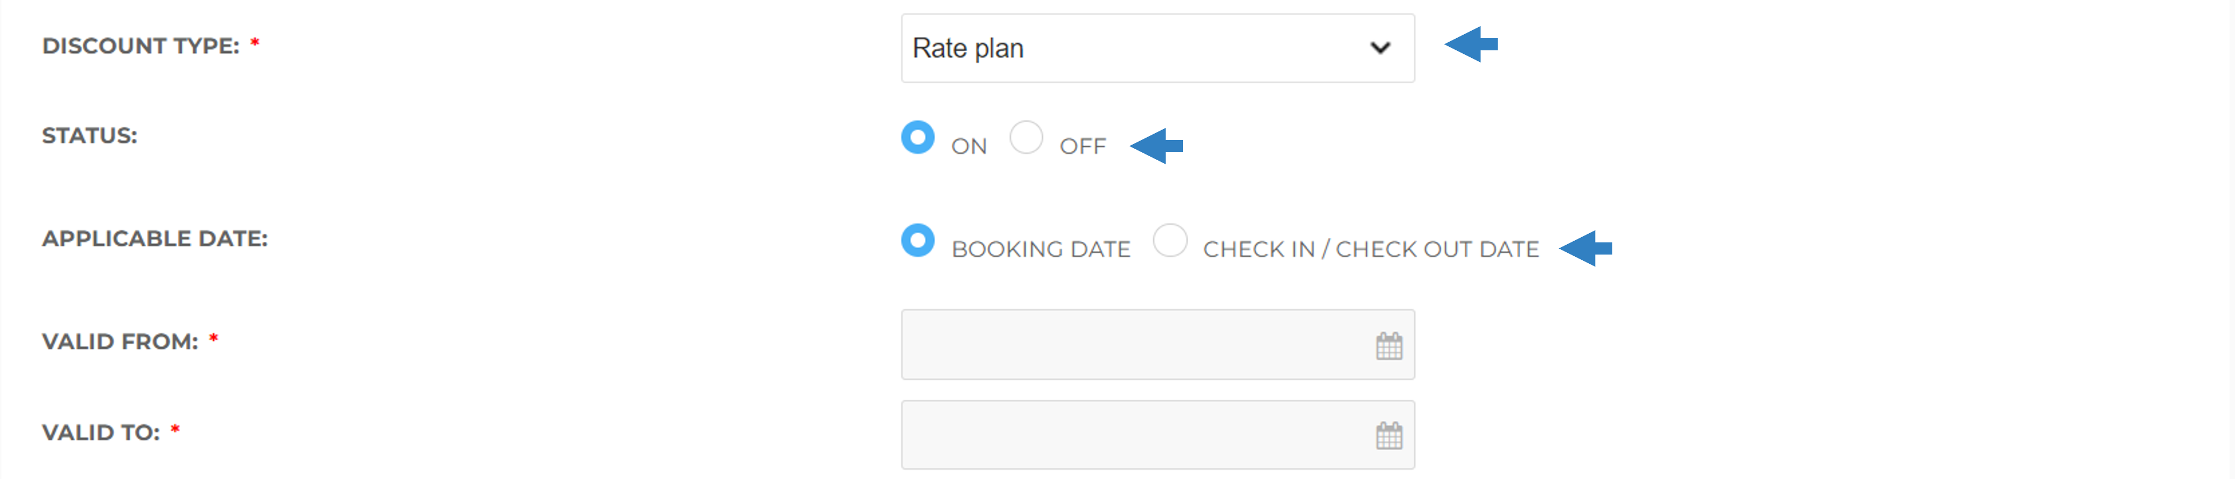Select the ON status radio button

[x=917, y=137]
